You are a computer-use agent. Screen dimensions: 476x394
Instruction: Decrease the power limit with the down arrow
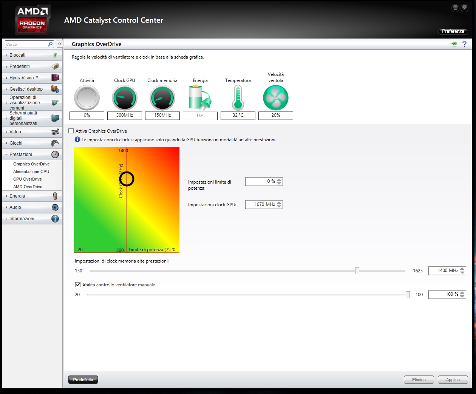pyautogui.click(x=279, y=184)
